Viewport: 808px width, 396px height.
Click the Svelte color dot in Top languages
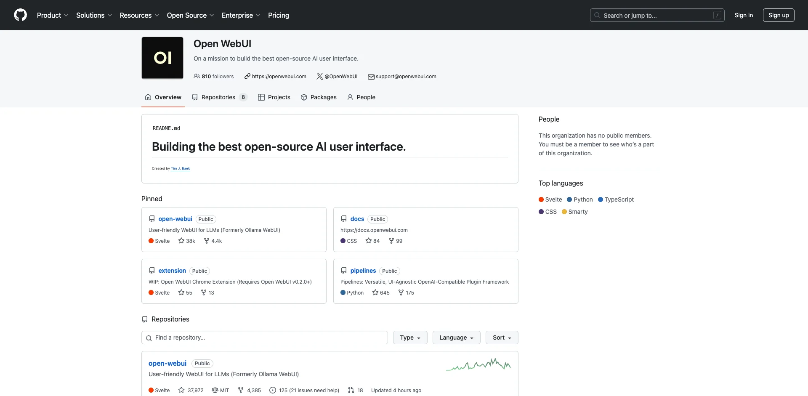(x=541, y=199)
